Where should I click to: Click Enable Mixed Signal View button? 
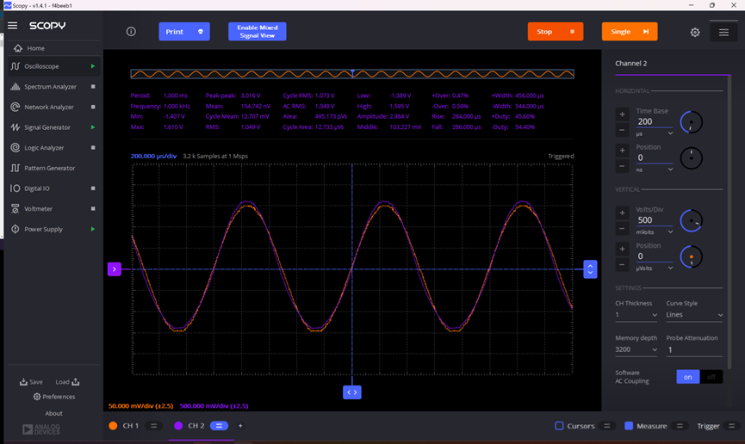(257, 31)
